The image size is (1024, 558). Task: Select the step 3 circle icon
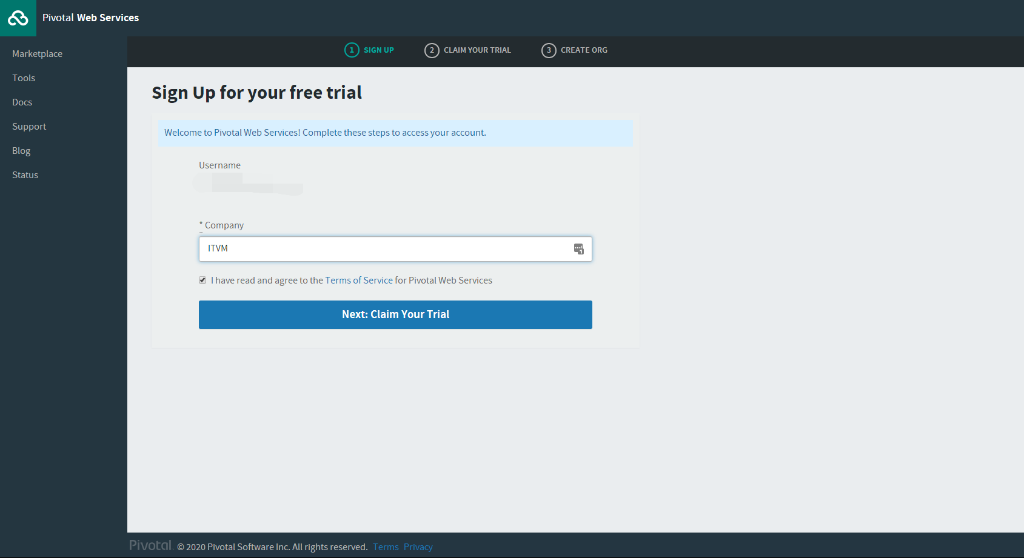coord(549,50)
